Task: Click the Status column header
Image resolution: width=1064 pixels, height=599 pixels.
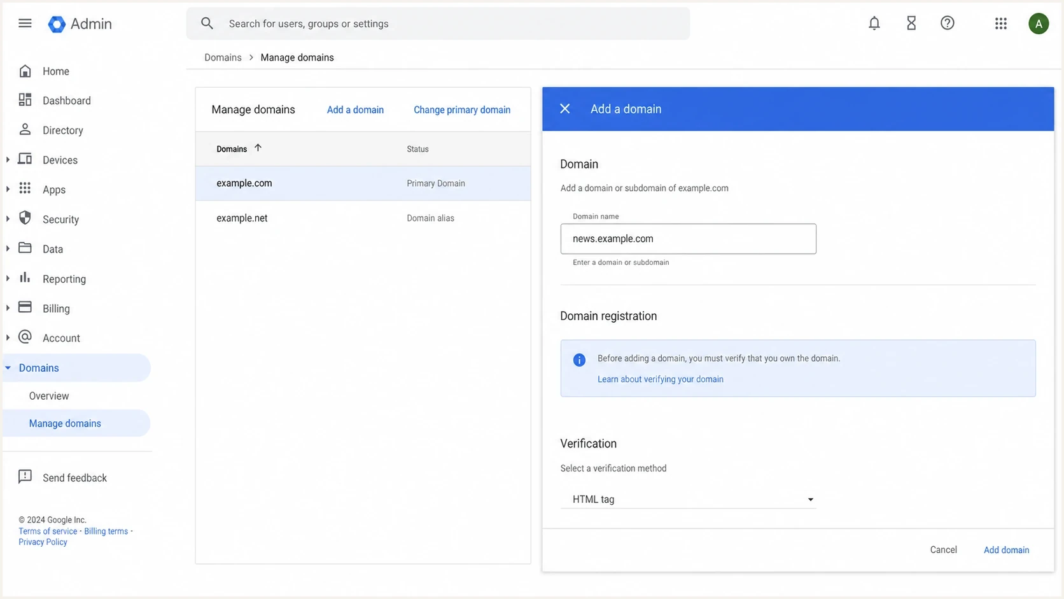Action: point(417,149)
